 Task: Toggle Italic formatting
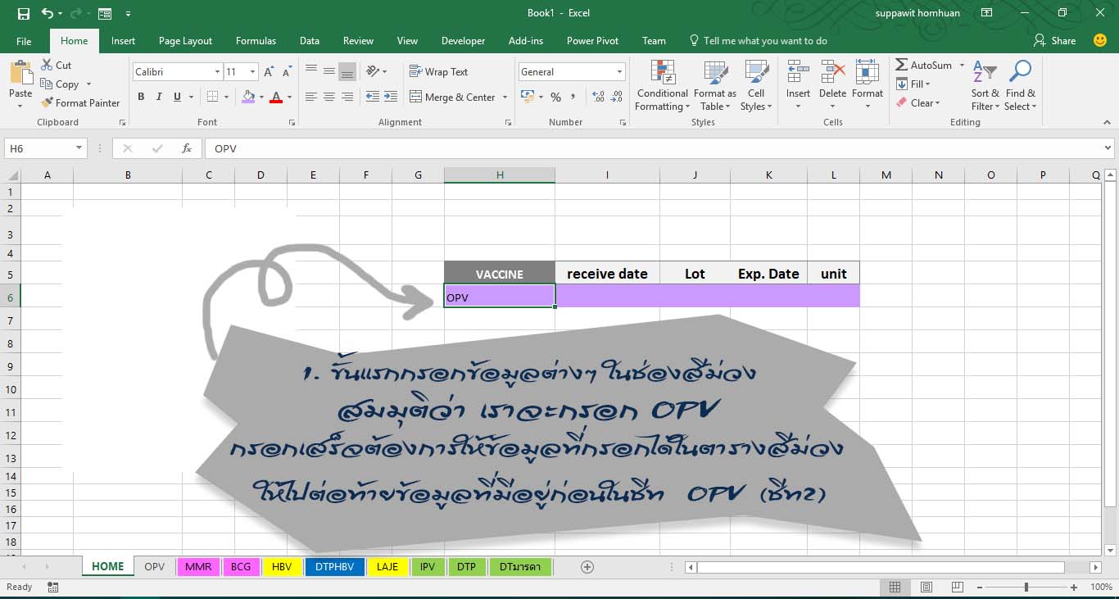(x=159, y=97)
